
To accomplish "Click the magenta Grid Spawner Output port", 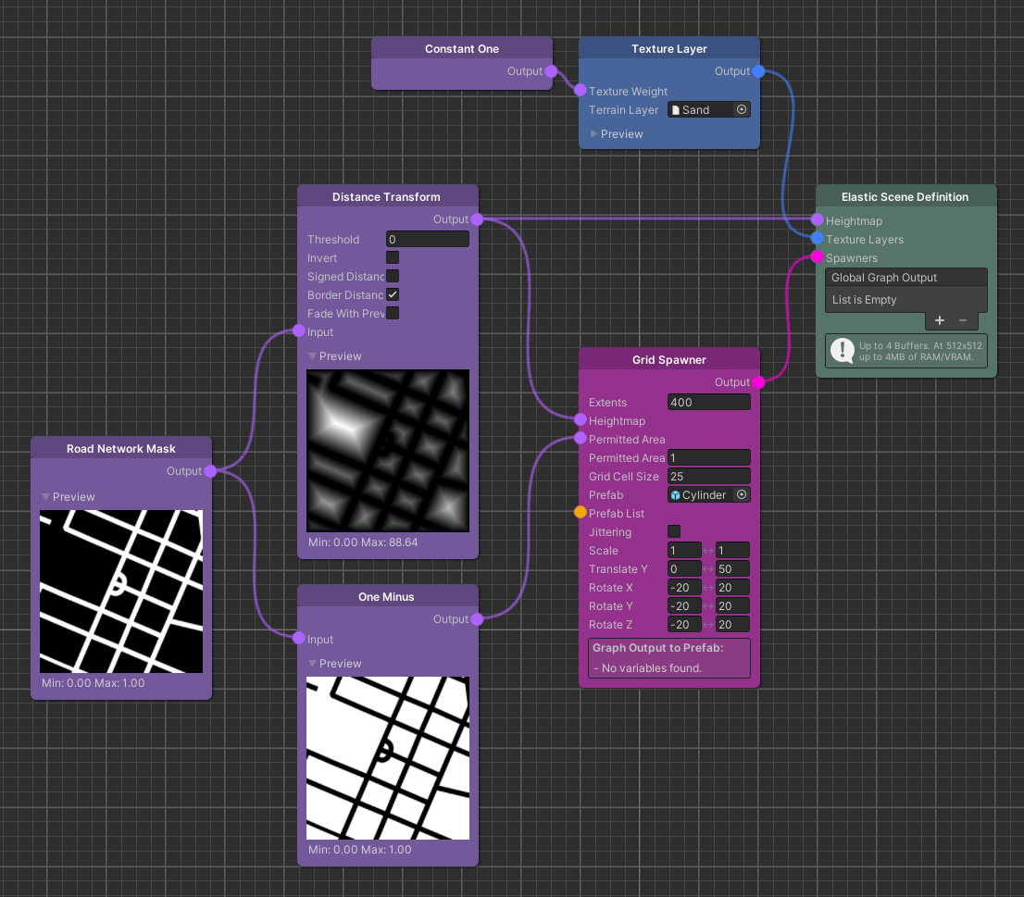I will 758,382.
